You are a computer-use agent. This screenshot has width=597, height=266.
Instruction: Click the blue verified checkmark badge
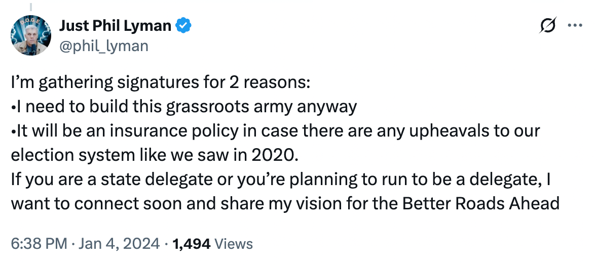183,26
